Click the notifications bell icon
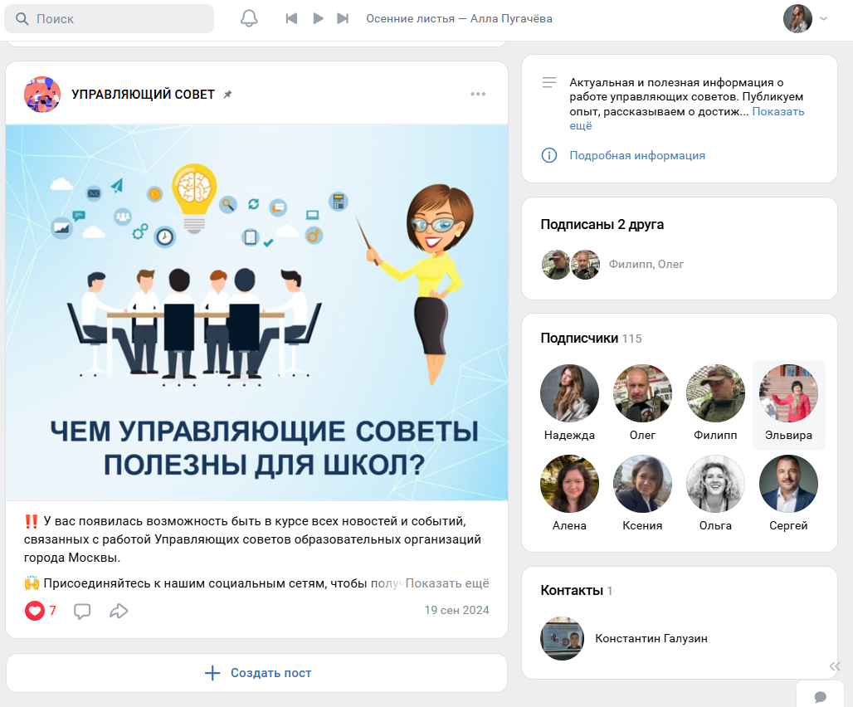853x707 pixels. click(x=249, y=18)
